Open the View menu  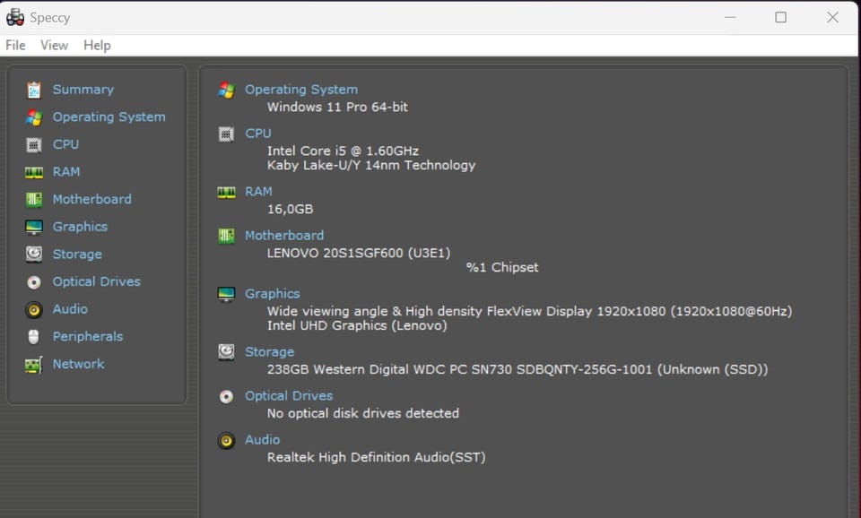pyautogui.click(x=55, y=45)
